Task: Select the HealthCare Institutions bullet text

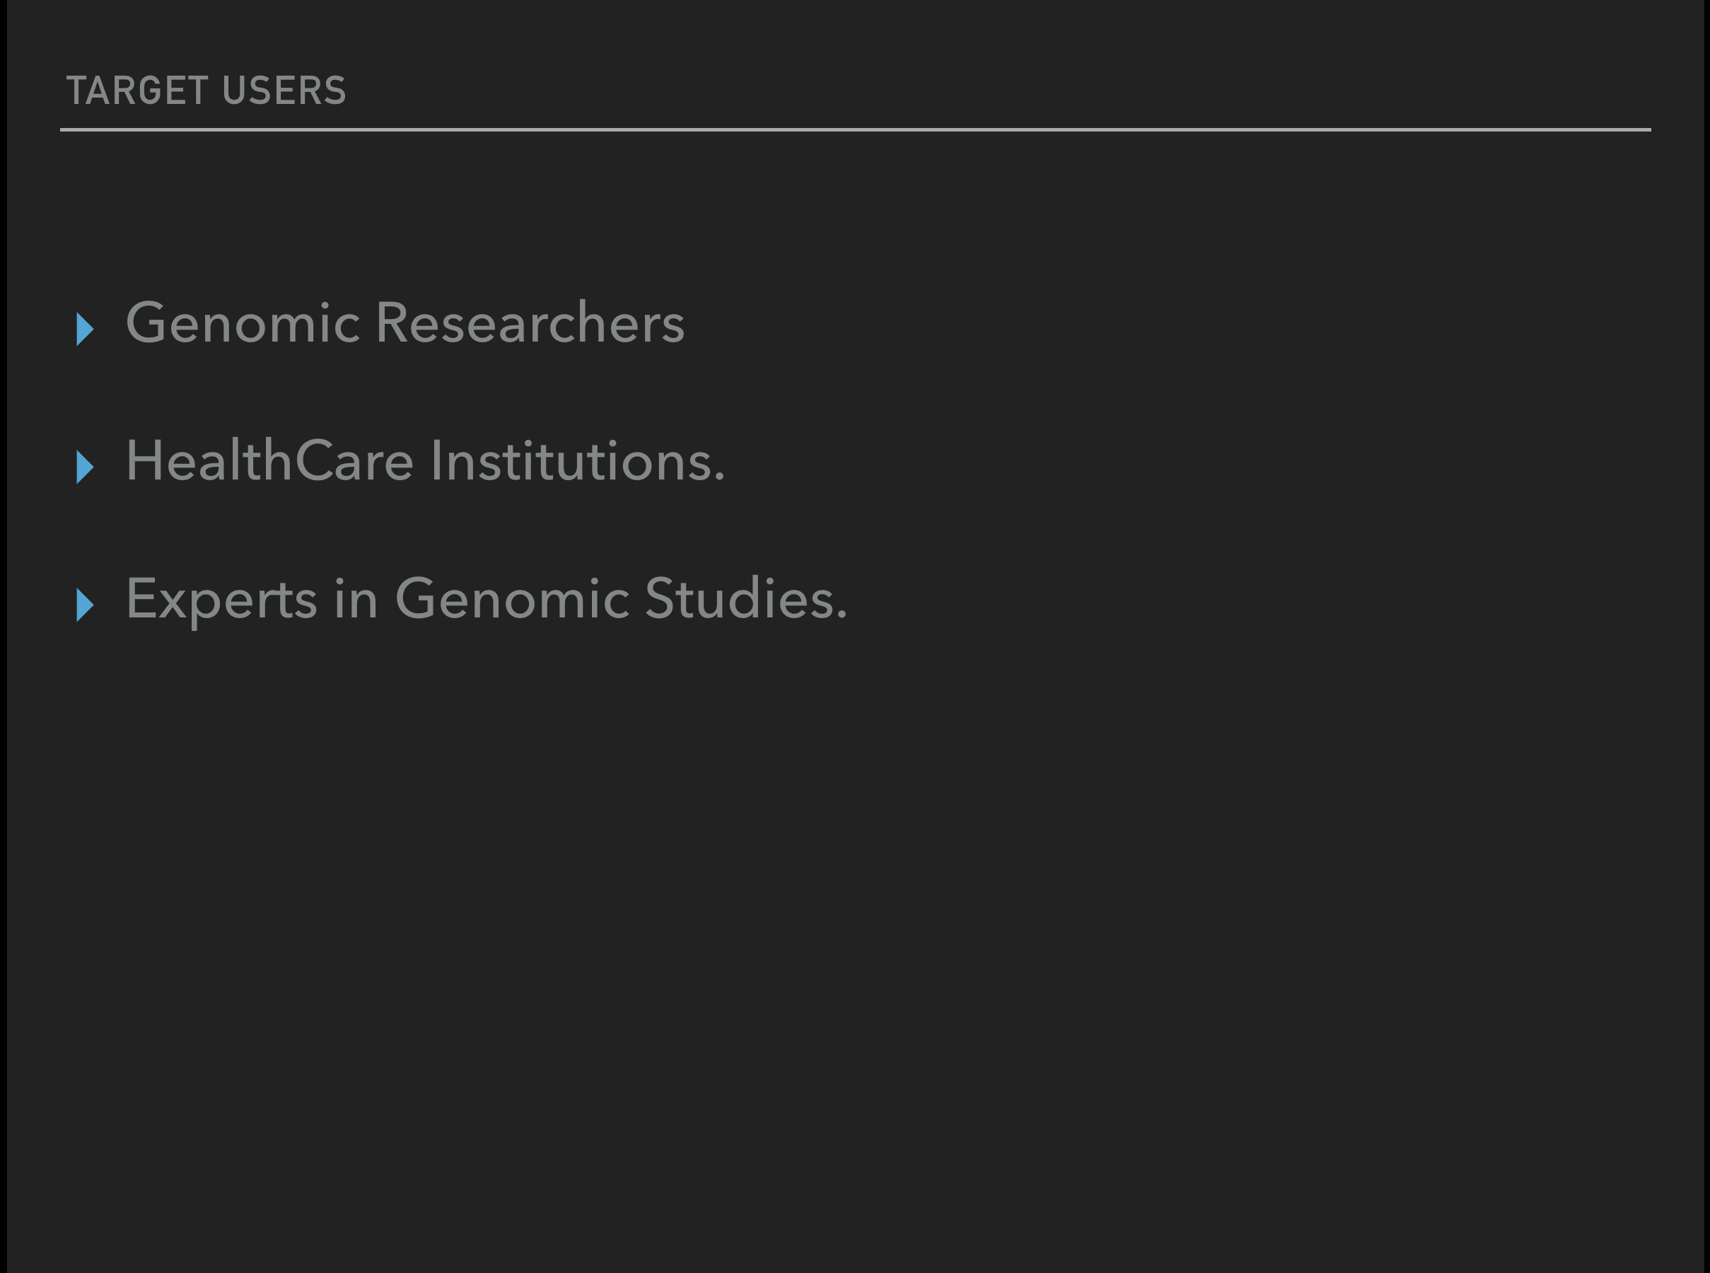Action: (424, 462)
